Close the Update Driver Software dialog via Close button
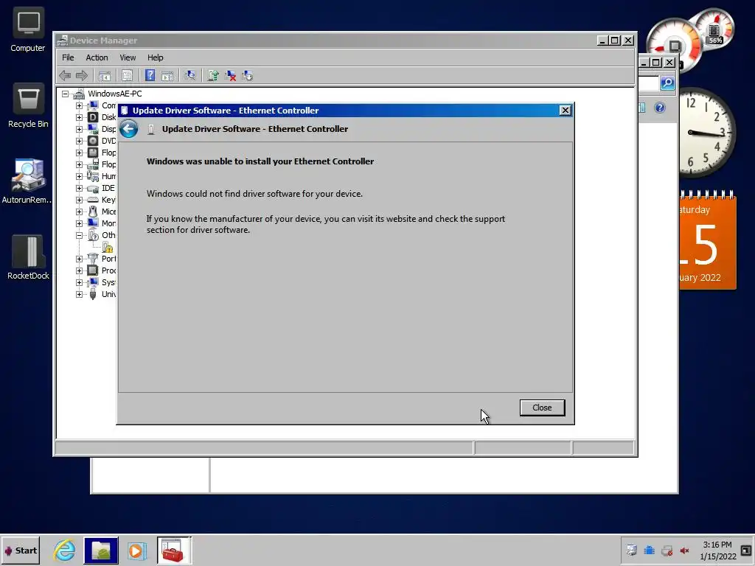The width and height of the screenshot is (755, 566). coord(542,408)
